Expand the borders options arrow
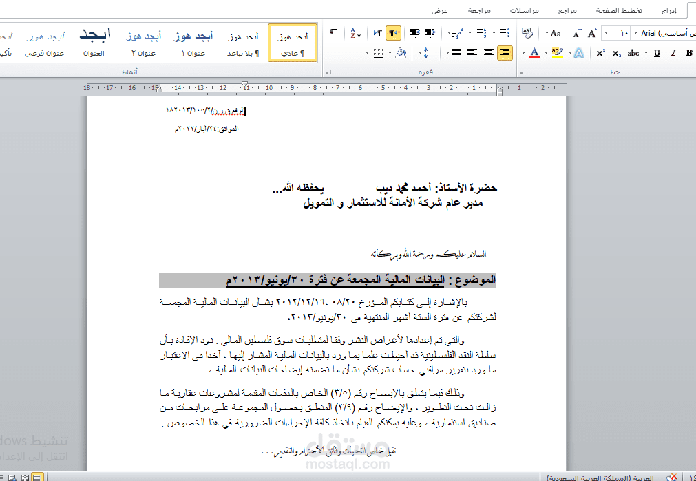The height and width of the screenshot is (481, 696). click(x=368, y=53)
